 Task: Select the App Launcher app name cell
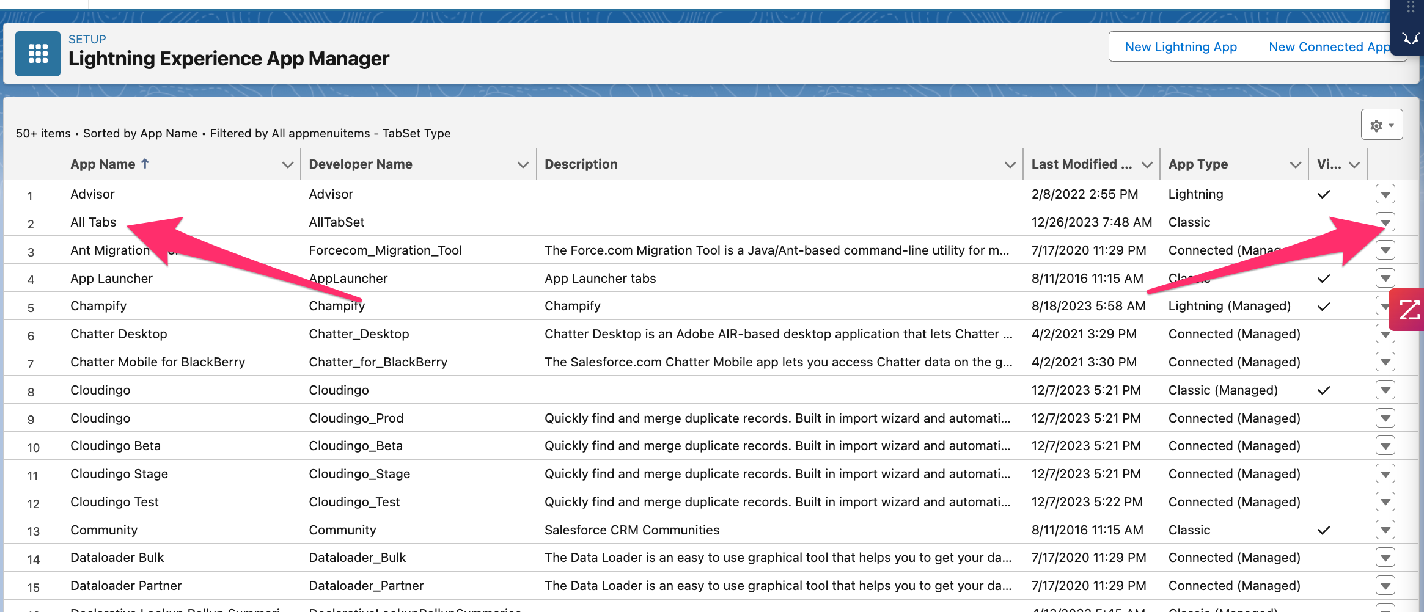(111, 279)
